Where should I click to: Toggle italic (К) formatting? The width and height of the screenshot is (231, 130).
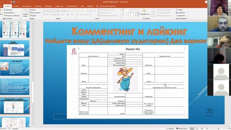pyautogui.click(x=47, y=14)
